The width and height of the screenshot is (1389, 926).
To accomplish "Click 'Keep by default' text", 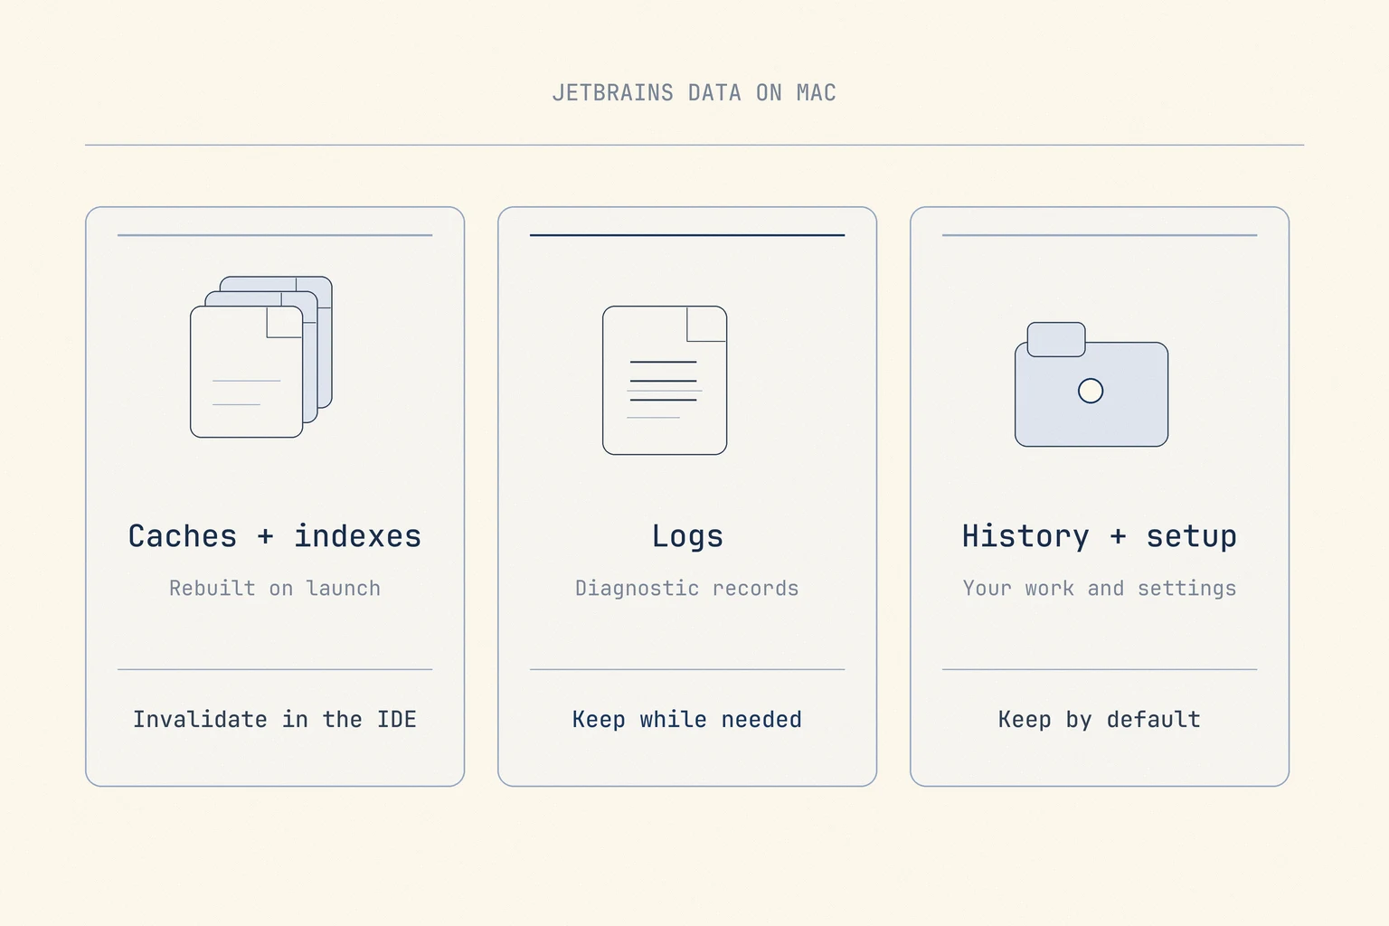I will 1100,720.
